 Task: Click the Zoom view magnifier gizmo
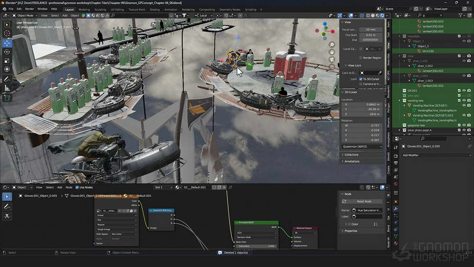(332, 45)
